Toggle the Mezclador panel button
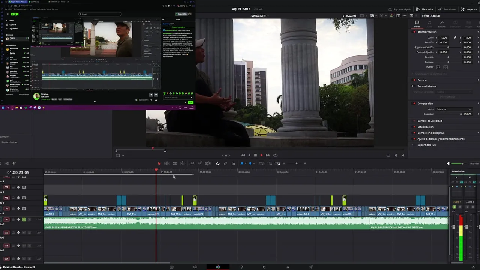Image resolution: width=480 pixels, height=270 pixels. [x=424, y=9]
